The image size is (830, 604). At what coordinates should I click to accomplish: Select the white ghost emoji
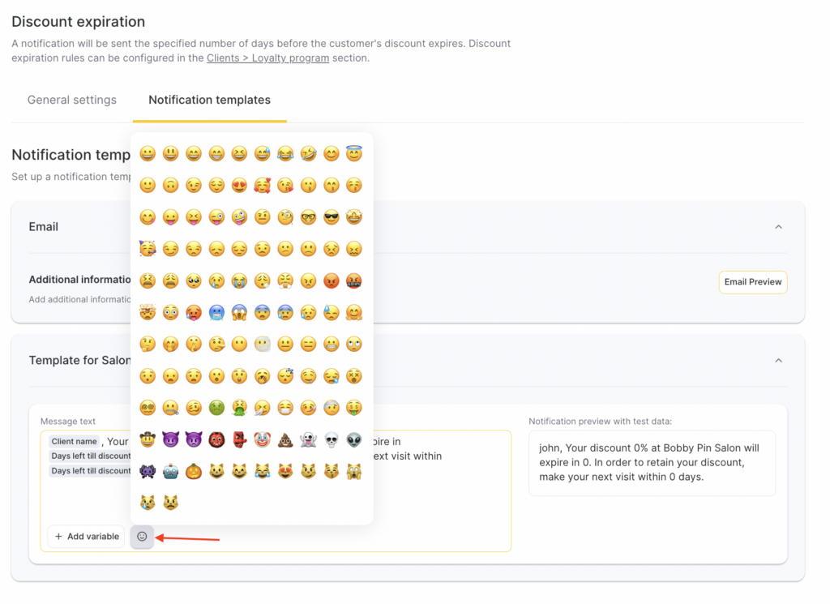(308, 439)
